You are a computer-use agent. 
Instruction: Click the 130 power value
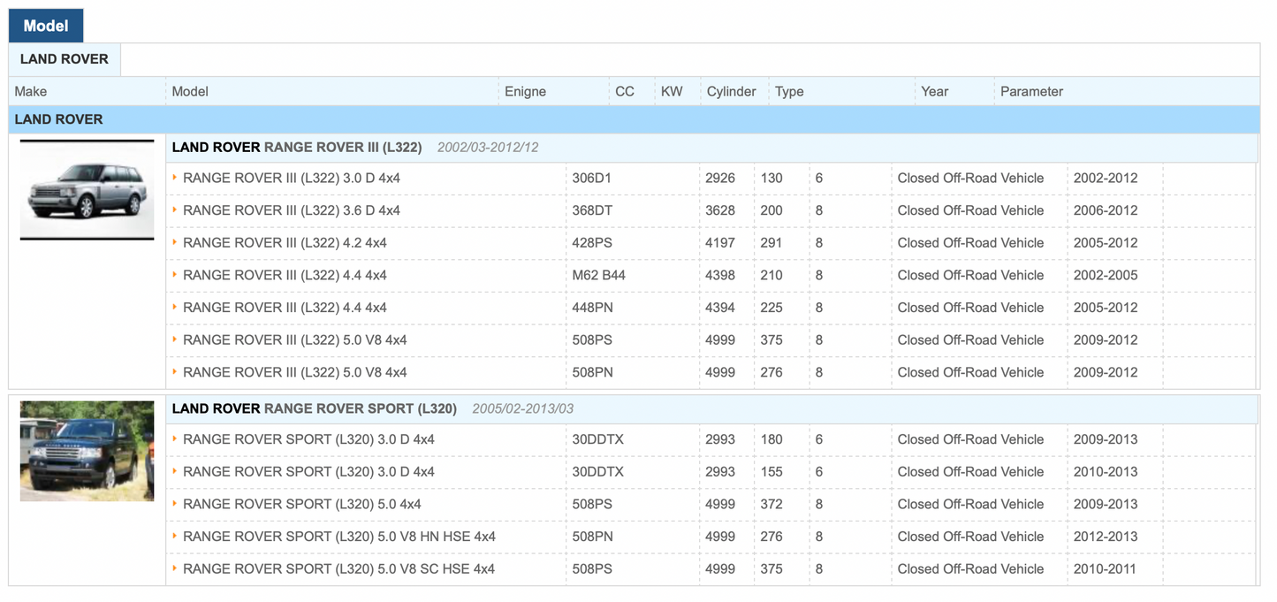click(772, 178)
